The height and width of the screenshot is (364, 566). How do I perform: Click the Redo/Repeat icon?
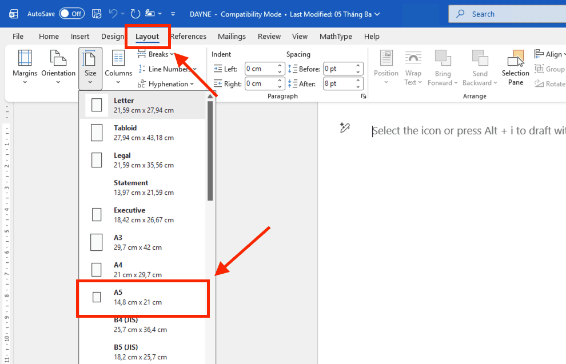[135, 14]
